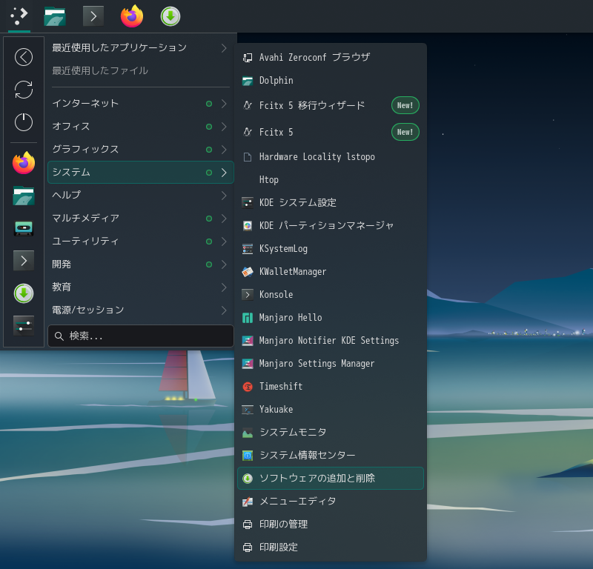Screen dimensions: 593x569
Task: Launch Dolphin file manager from top panel
Action: pos(55,16)
